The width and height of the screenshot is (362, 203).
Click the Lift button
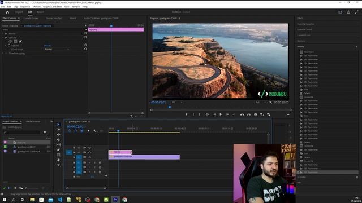[x=242, y=114]
